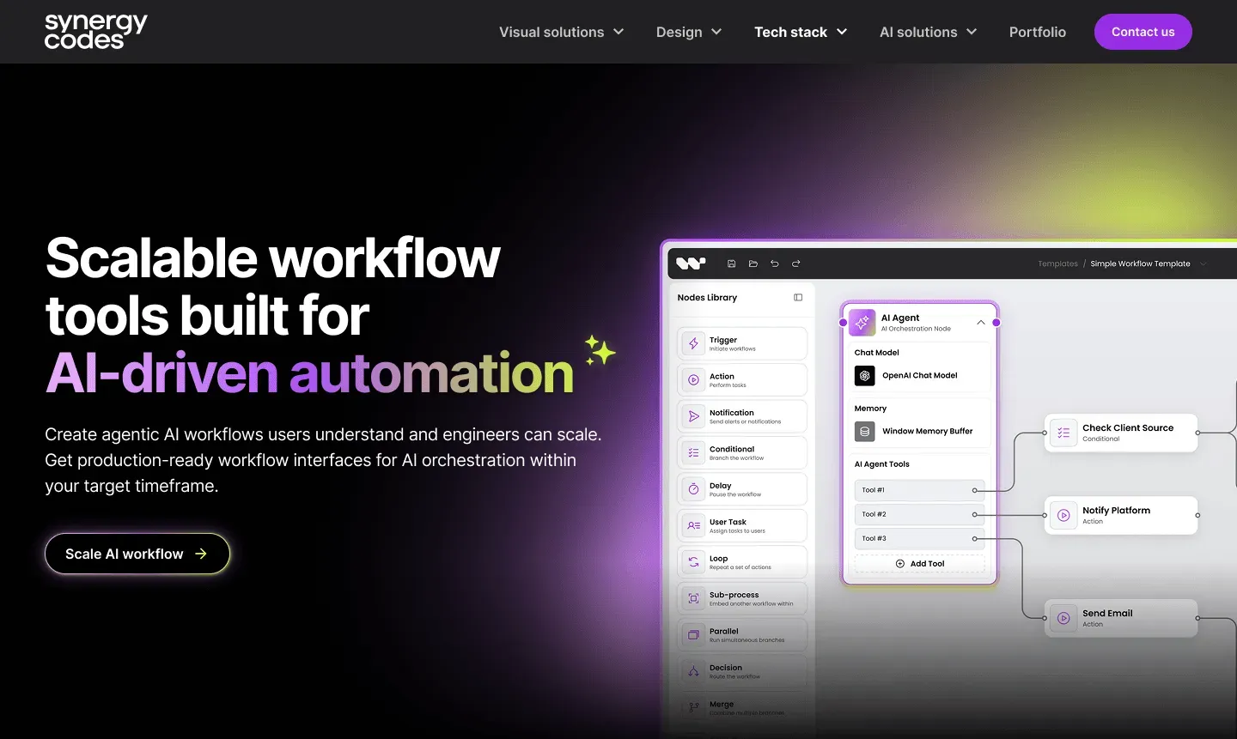Image resolution: width=1237 pixels, height=739 pixels.
Task: Select Tool #2 row in AI Agent
Action: point(919,514)
